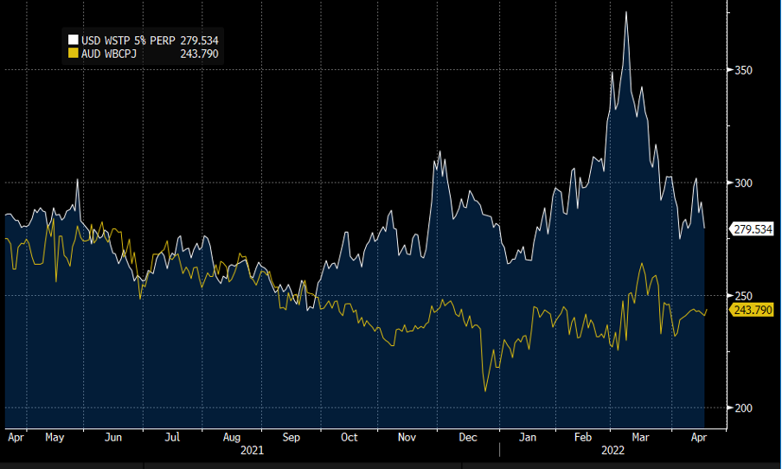Click the 250 label on the price axis
Viewport: 782px width, 469px height.
click(744, 296)
